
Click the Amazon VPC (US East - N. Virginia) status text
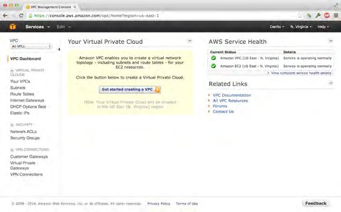point(249,58)
